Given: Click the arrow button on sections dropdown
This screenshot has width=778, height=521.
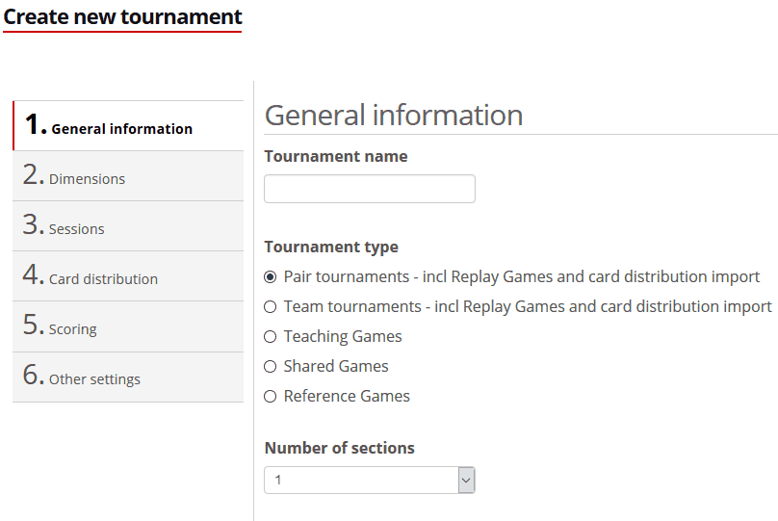Looking at the screenshot, I should (x=466, y=480).
